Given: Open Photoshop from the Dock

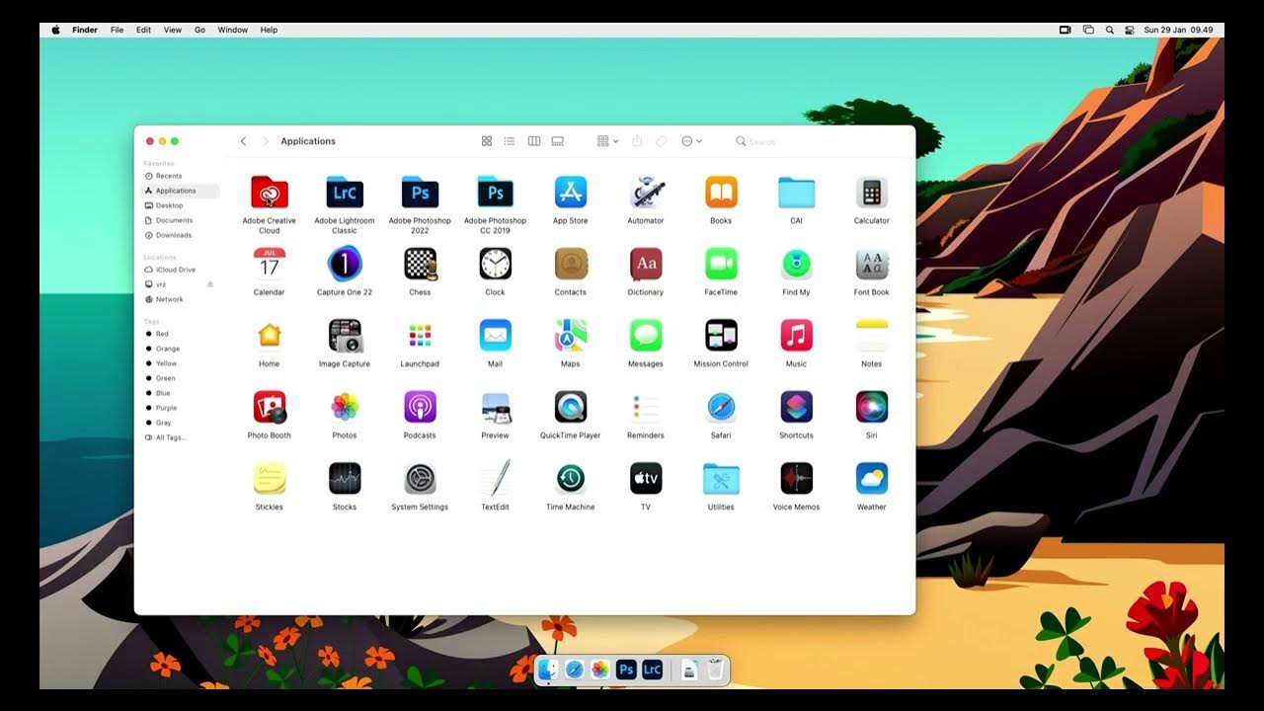Looking at the screenshot, I should 626,670.
